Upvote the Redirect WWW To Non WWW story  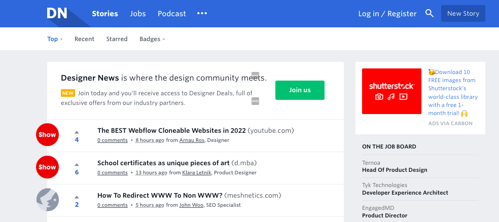77,197
